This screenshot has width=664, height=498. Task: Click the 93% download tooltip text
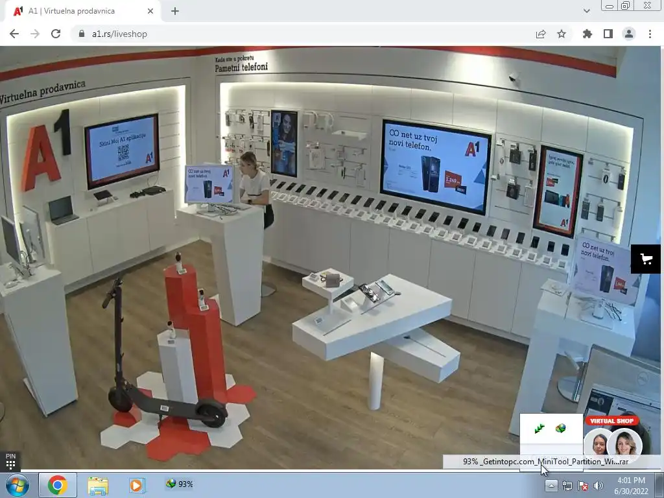545,461
